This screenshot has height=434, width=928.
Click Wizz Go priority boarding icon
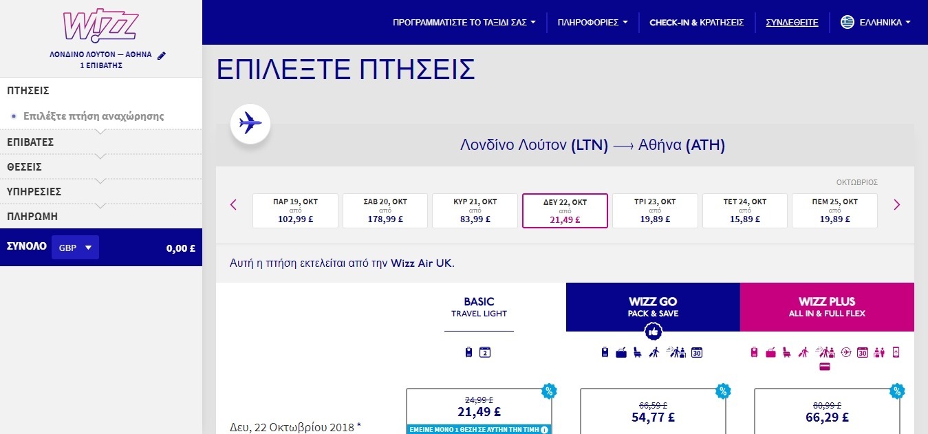(654, 352)
